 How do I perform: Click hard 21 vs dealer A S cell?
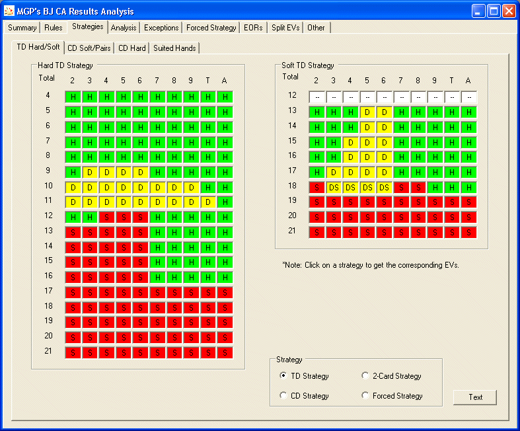click(x=225, y=353)
